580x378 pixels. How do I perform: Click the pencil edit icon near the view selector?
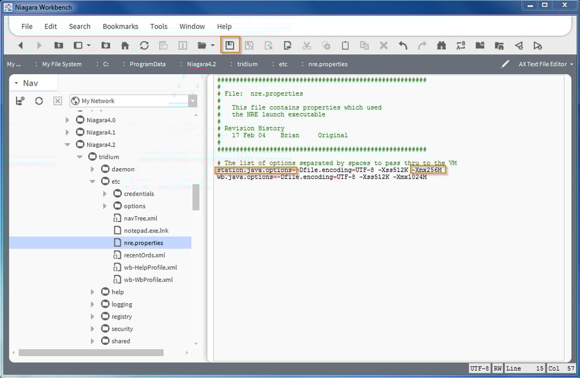(x=506, y=64)
